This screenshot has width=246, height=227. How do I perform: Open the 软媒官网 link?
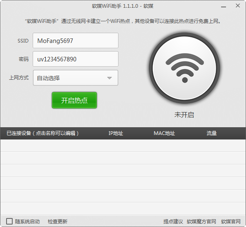[231, 222]
